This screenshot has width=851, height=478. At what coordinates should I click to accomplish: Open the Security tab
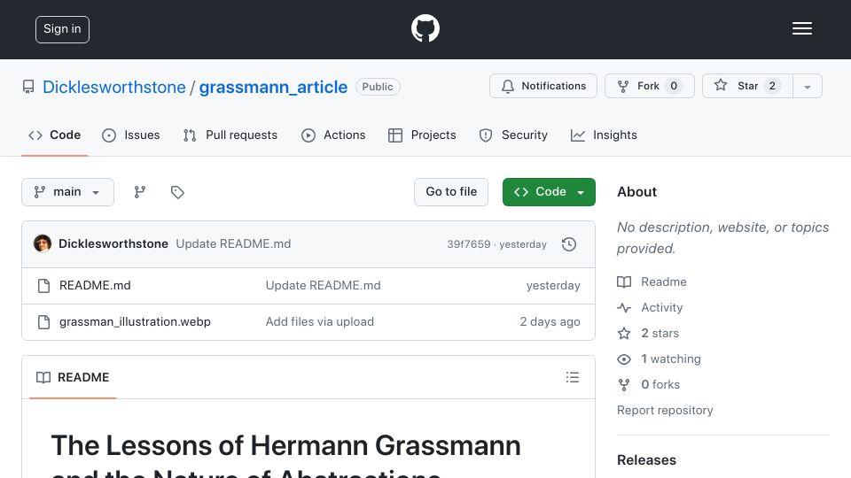point(513,135)
